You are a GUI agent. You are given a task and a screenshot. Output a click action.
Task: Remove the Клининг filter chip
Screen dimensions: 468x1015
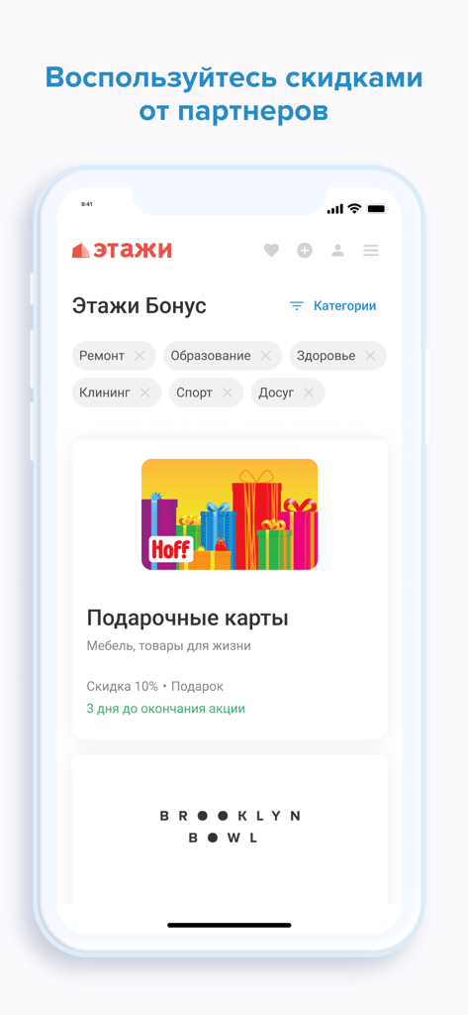[x=144, y=393]
